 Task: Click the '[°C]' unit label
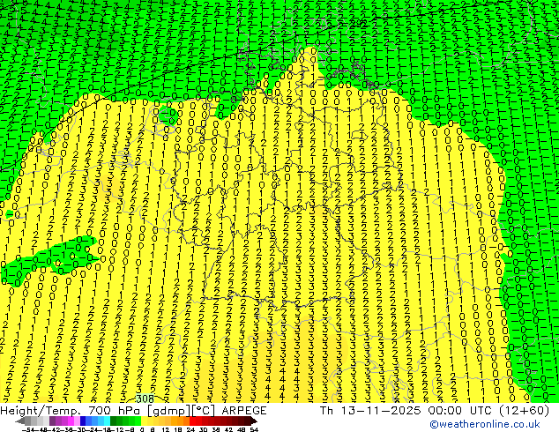tap(203, 411)
